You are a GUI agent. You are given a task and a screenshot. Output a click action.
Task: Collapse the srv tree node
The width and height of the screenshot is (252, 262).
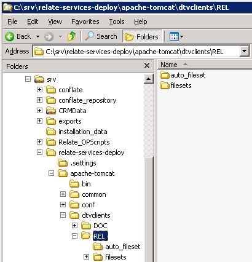28,79
